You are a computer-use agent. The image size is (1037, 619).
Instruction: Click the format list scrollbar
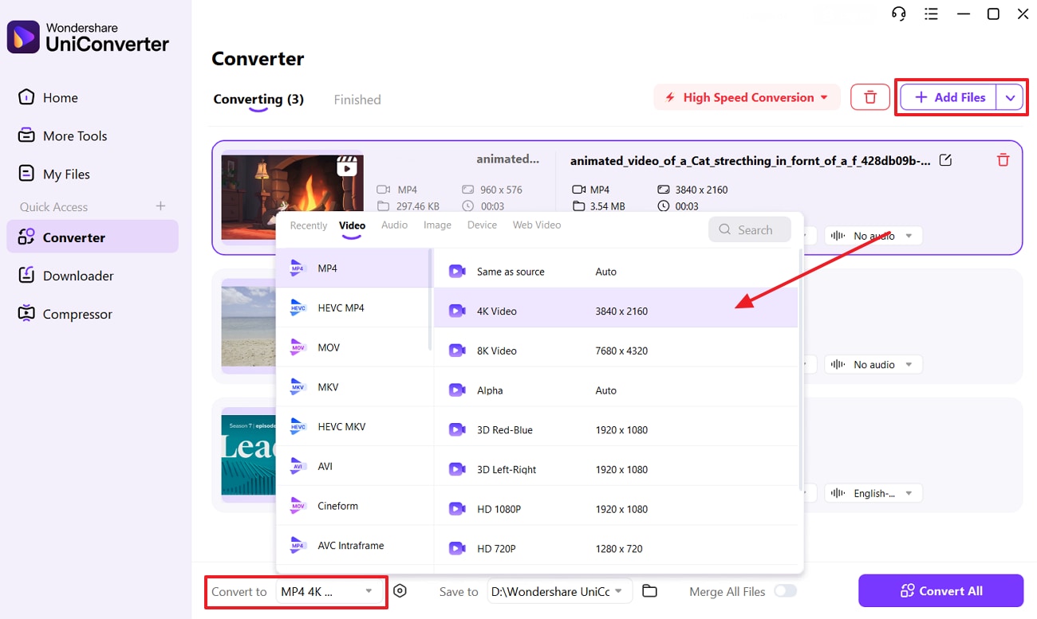(431, 300)
